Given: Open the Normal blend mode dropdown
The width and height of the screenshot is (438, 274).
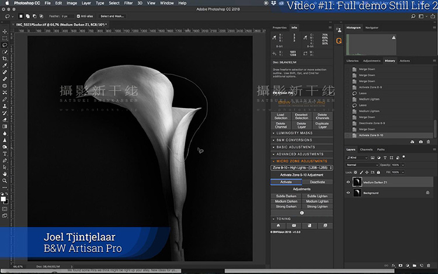Looking at the screenshot, I should click(x=362, y=165).
